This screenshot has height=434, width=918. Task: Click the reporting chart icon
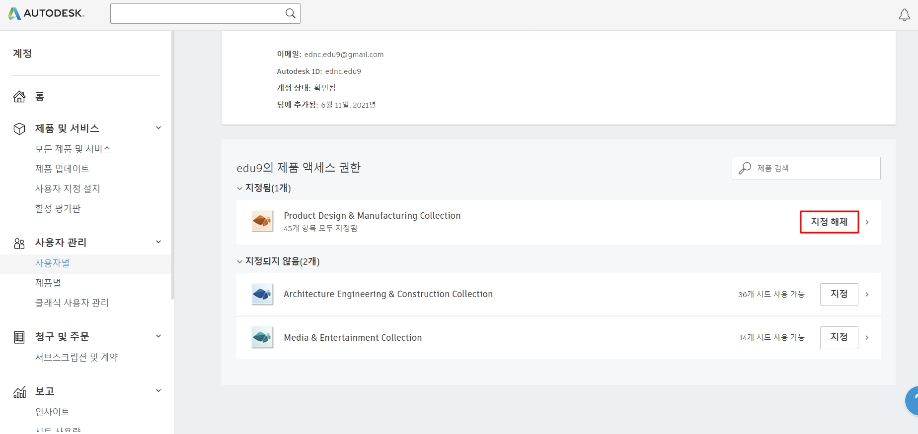tap(19, 392)
